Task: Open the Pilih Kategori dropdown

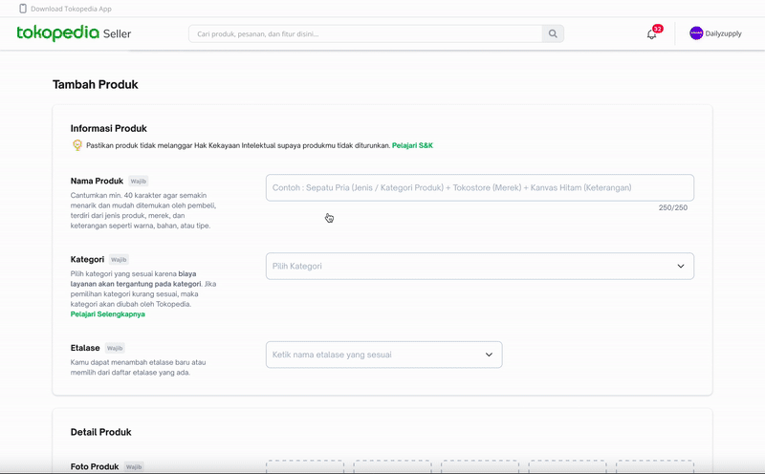Action: pos(480,267)
